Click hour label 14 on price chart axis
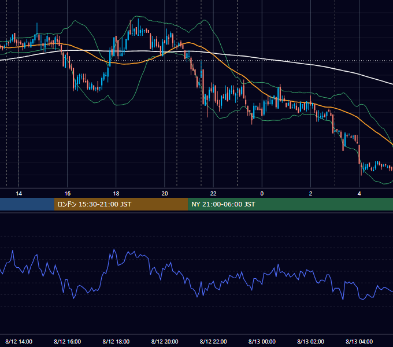Image resolution: width=393 pixels, height=347 pixels. click(x=19, y=194)
